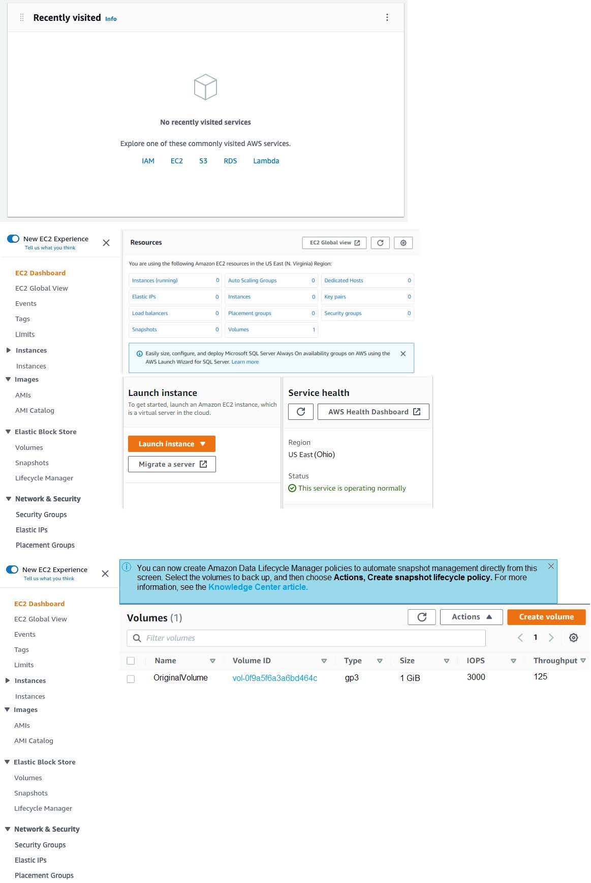Image resolution: width=591 pixels, height=883 pixels.
Task: Click the EC2 Global view button in Resources
Action: point(334,243)
